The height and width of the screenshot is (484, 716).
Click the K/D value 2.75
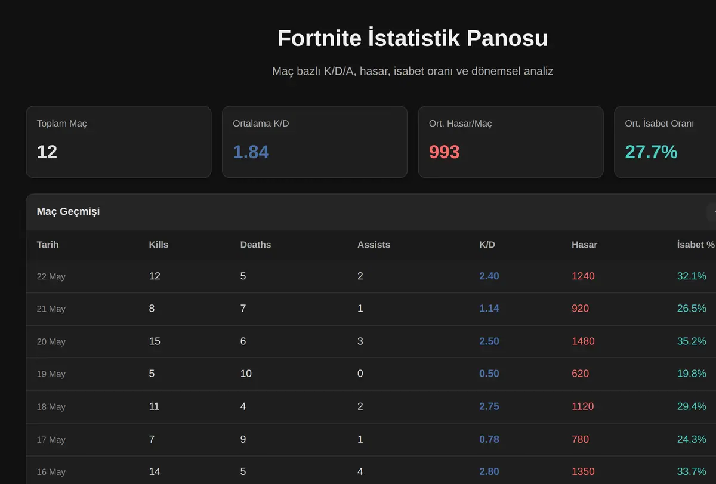(x=489, y=406)
